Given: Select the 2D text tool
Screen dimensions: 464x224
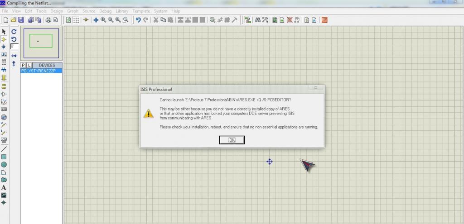Looking at the screenshot, I should (x=4, y=187).
